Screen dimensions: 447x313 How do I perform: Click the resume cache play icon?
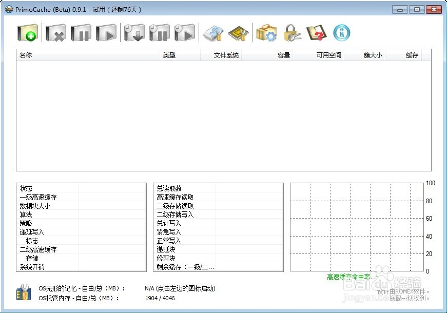click(106, 33)
